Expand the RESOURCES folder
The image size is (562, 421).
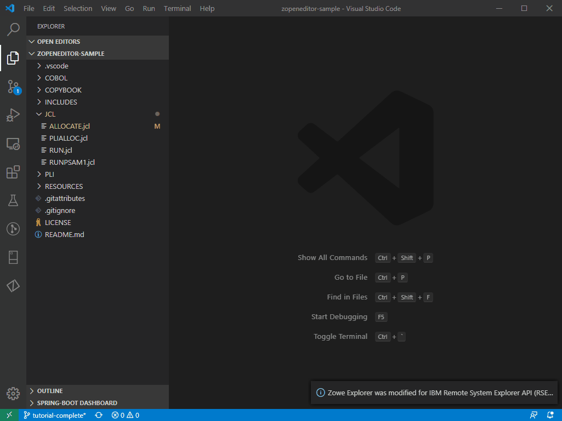(x=98, y=187)
